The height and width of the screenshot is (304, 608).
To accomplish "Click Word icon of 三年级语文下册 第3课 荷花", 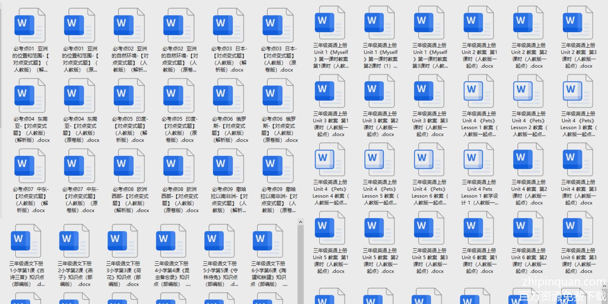I will (123, 241).
